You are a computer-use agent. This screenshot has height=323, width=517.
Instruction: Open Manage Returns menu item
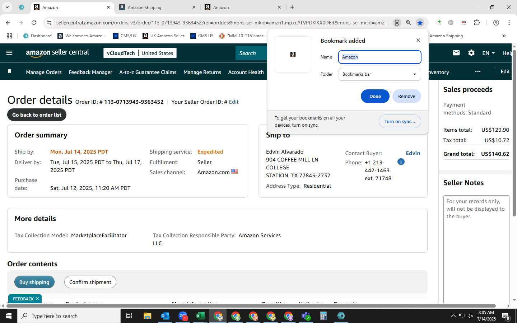pyautogui.click(x=202, y=72)
